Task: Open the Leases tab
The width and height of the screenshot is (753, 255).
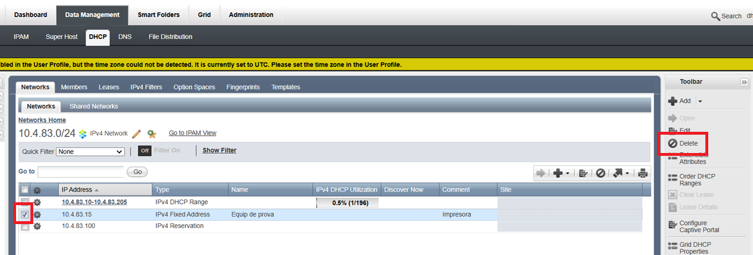Action: [108, 87]
